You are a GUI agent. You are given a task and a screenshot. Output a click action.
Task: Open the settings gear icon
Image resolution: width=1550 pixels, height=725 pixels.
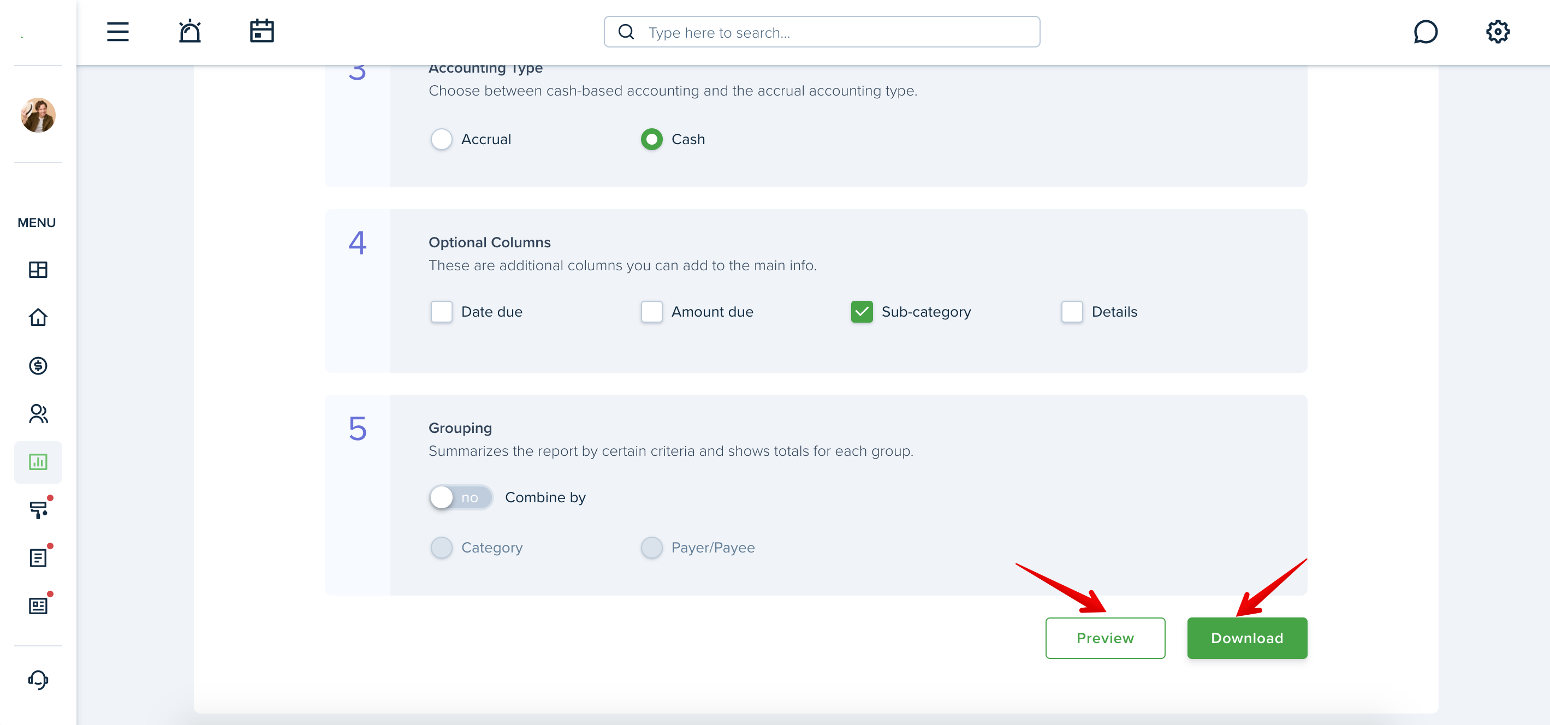[x=1498, y=32]
